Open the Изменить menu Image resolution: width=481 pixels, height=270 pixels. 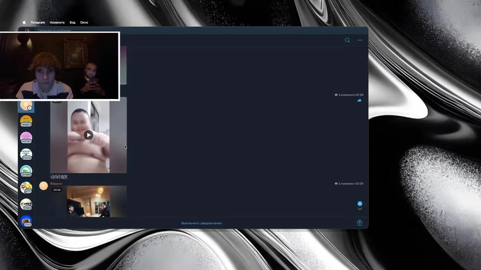point(57,22)
